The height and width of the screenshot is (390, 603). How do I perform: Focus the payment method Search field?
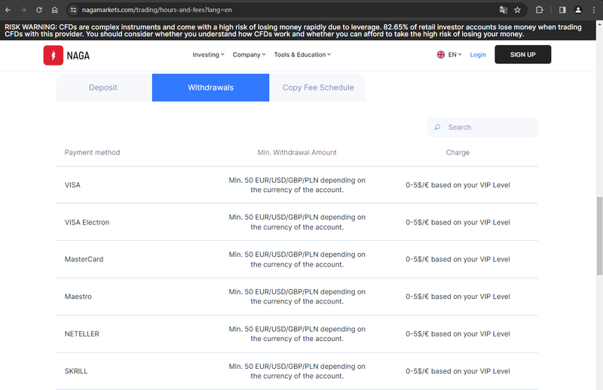482,127
